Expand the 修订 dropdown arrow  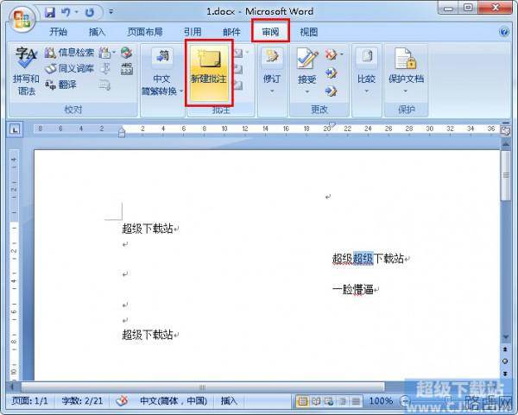(x=272, y=91)
